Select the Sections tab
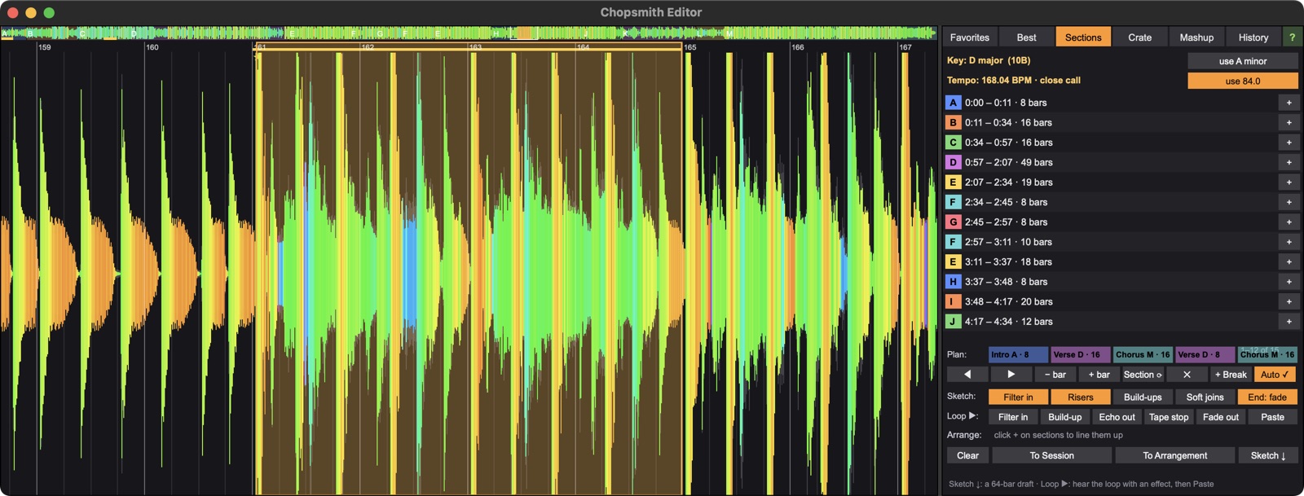Screen dimensions: 1304x496 pyautogui.click(x=1083, y=37)
